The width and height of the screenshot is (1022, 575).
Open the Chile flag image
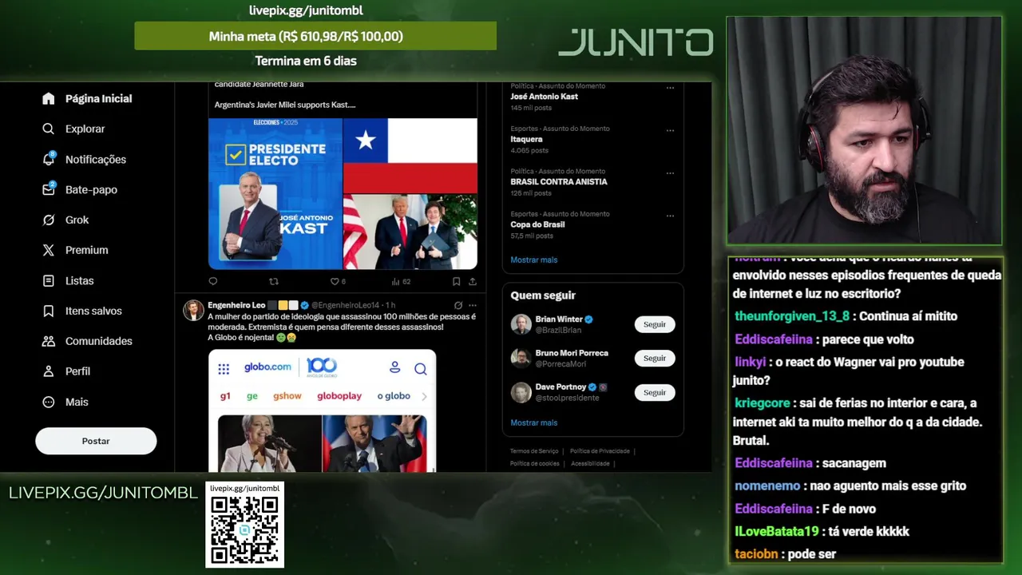click(x=410, y=156)
